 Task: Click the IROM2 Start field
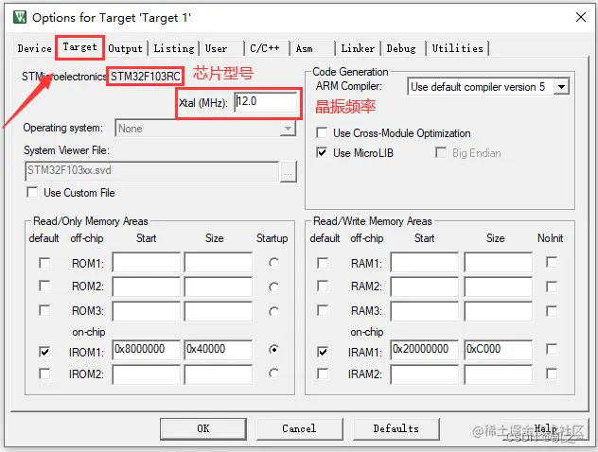146,374
